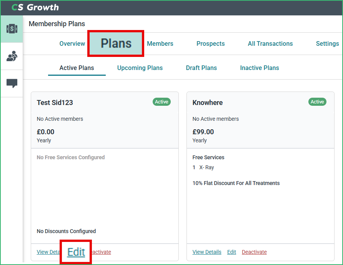Screen dimensions: 343x265
Task: Select the patients icon in the sidebar
Action: pyautogui.click(x=12, y=56)
